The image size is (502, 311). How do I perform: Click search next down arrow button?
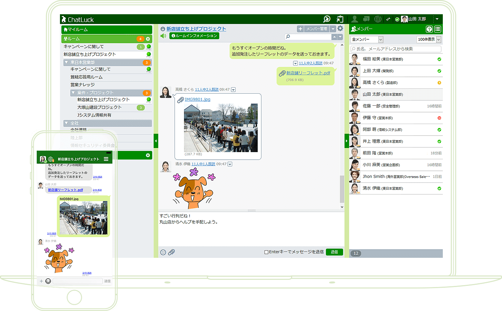point(340,37)
